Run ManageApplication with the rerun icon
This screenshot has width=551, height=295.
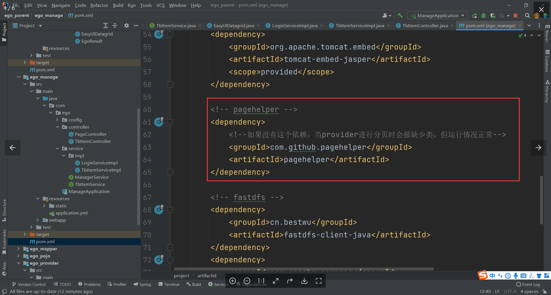[x=475, y=15]
